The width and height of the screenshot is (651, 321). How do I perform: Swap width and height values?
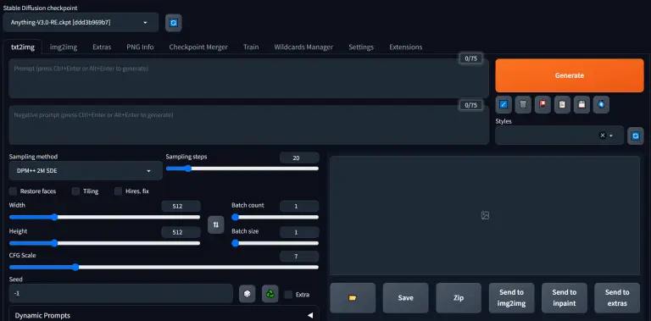(x=216, y=224)
